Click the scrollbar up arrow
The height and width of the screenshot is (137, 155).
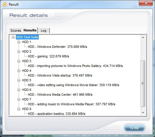point(143,37)
